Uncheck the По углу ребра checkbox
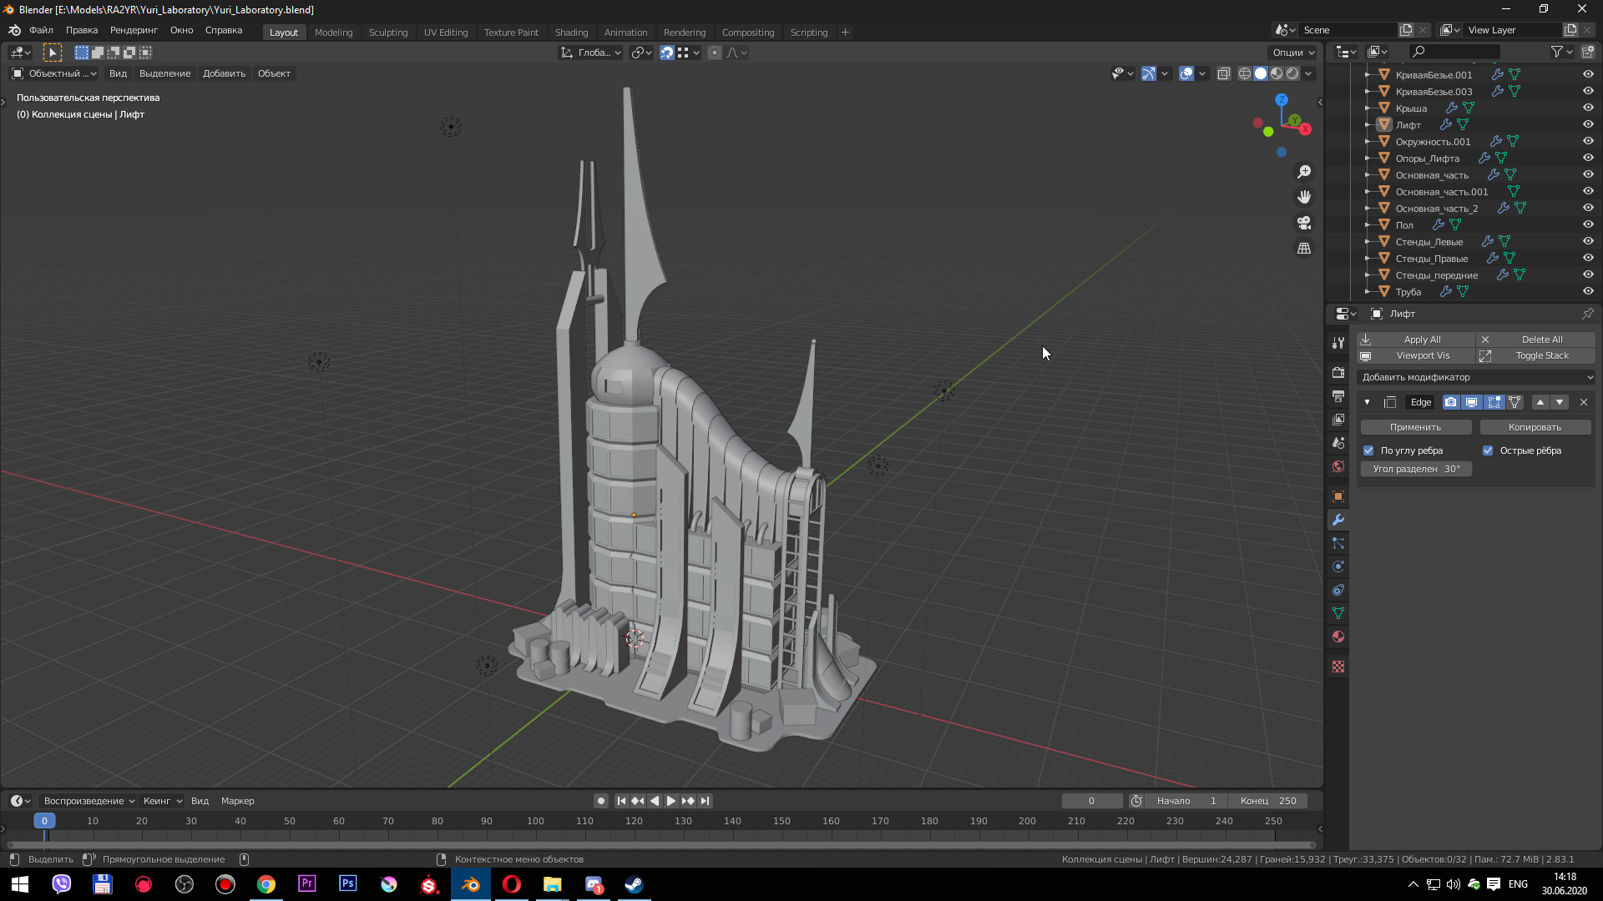 tap(1368, 450)
